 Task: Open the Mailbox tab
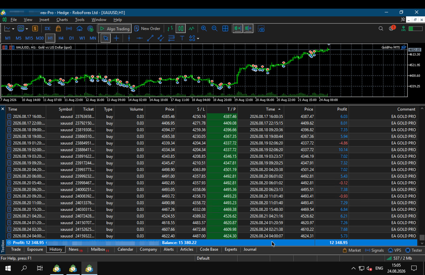100,249
